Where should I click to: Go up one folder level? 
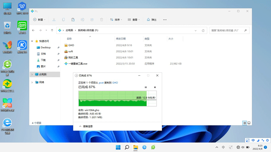coord(52,30)
